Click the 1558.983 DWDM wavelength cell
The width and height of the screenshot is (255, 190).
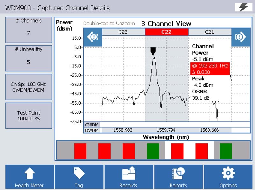(x=123, y=130)
